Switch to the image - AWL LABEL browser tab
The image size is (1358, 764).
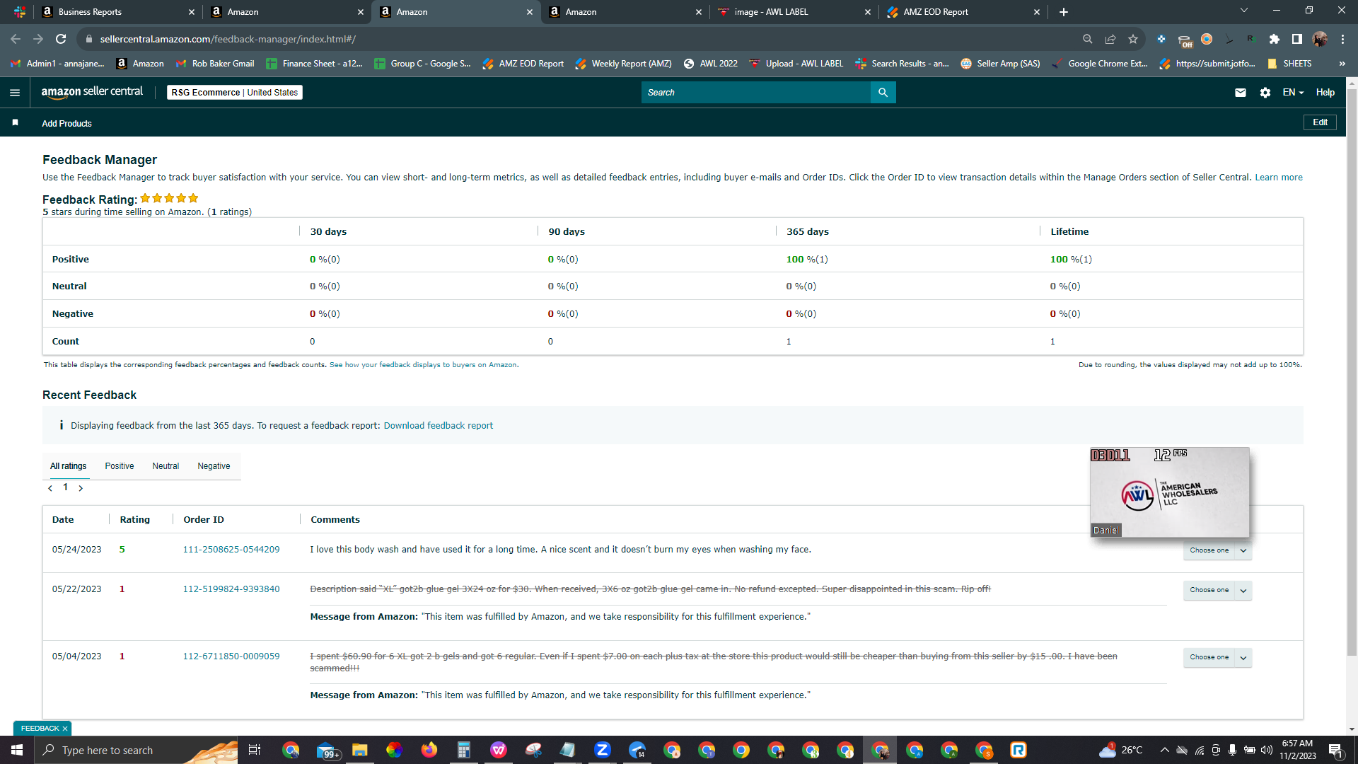click(x=794, y=12)
